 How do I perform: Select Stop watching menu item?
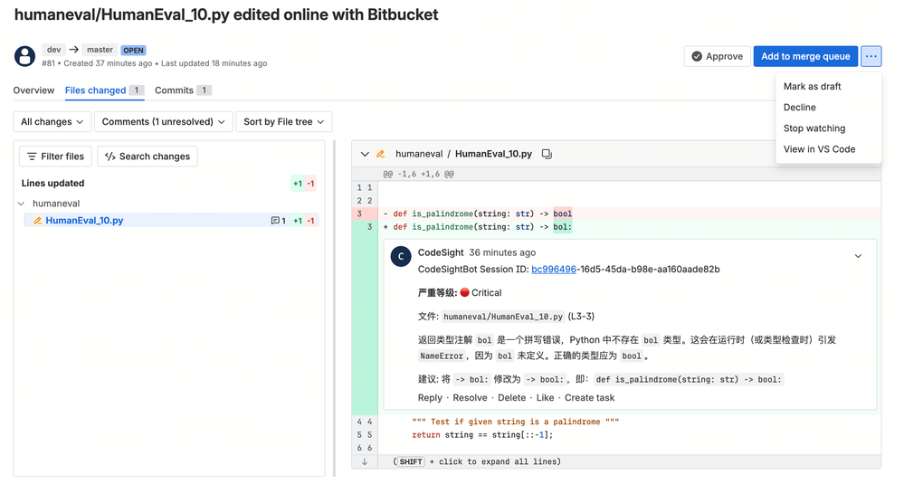pyautogui.click(x=814, y=128)
